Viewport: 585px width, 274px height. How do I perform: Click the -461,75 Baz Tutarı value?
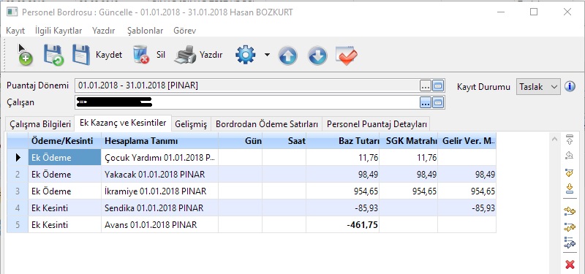[362, 224]
